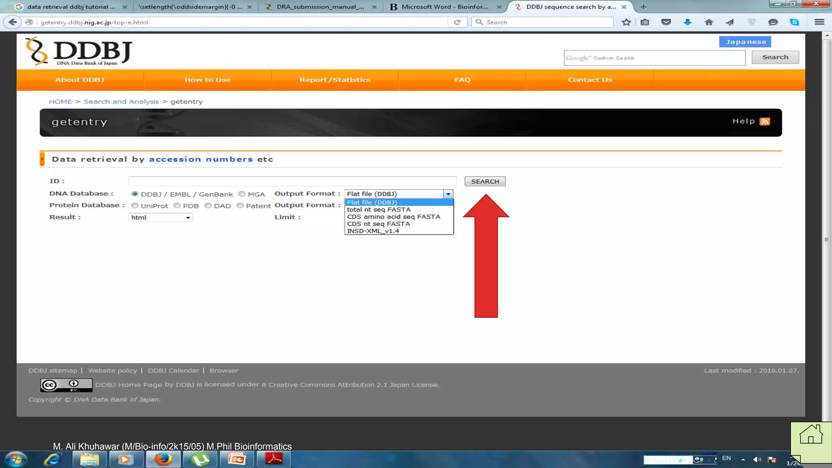832x468 pixels.
Task: Open the Firefox hamburger menu
Action: pyautogui.click(x=819, y=22)
